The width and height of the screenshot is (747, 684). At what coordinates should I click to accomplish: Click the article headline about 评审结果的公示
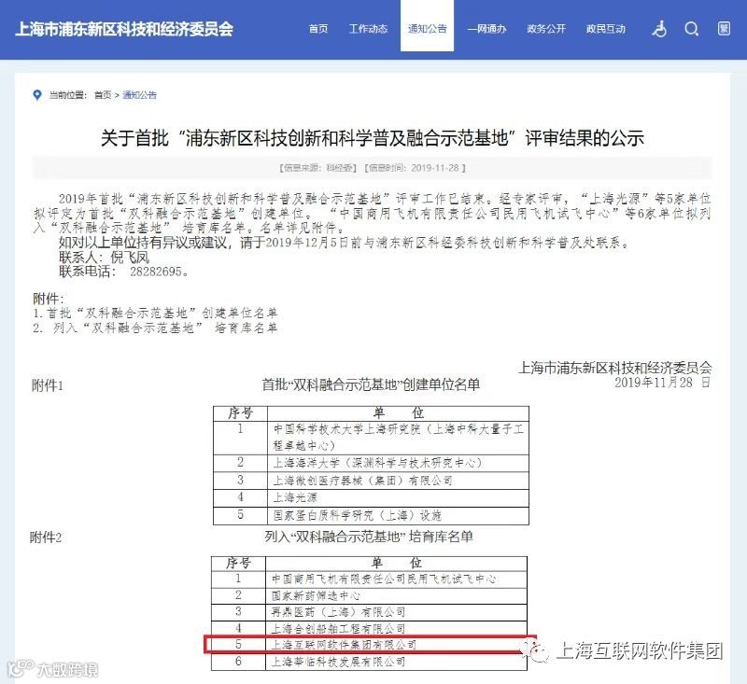[x=373, y=138]
